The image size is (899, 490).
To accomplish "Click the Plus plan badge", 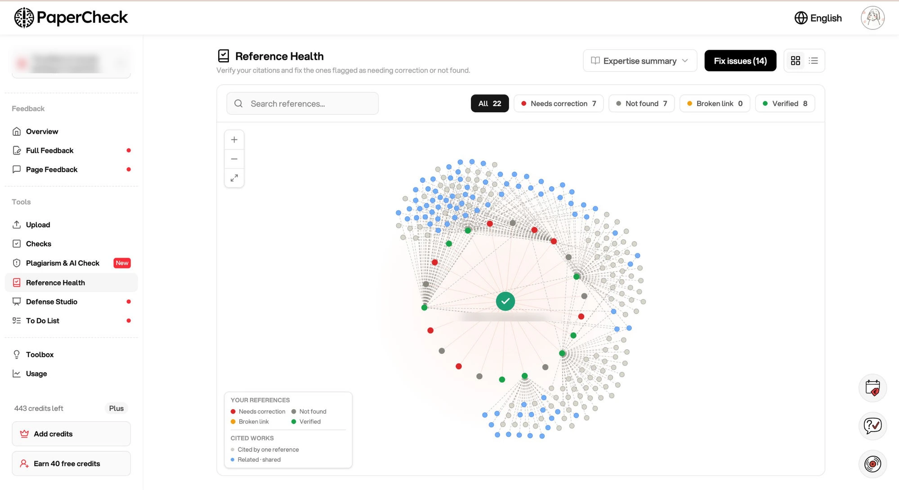I will coord(116,408).
